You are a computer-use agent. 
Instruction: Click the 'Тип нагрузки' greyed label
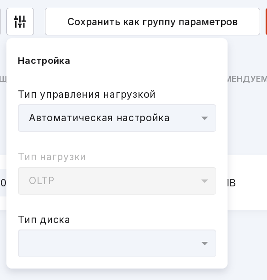point(52,157)
